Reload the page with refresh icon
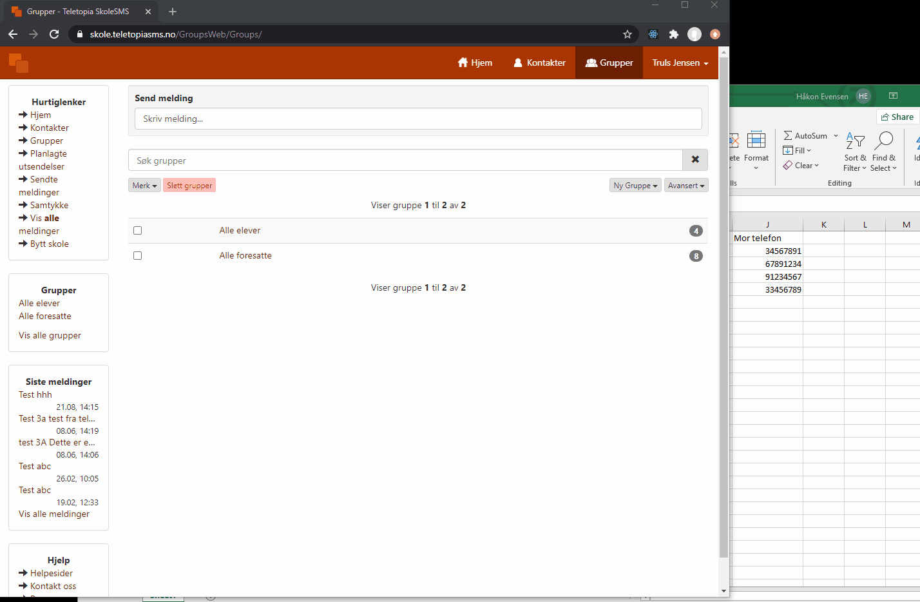 [x=54, y=34]
